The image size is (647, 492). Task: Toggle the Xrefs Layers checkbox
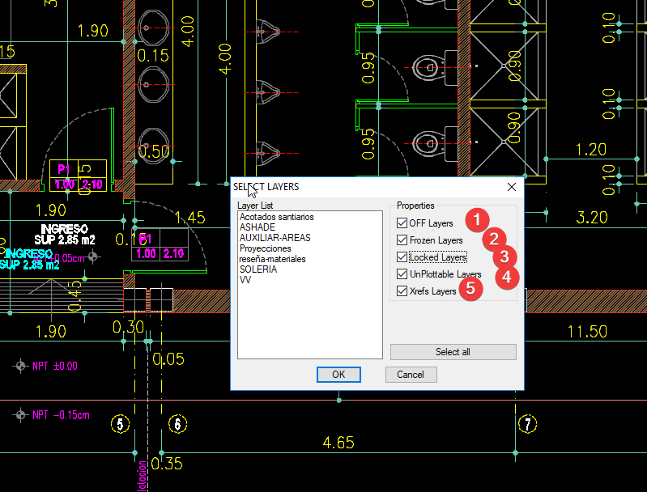point(402,291)
